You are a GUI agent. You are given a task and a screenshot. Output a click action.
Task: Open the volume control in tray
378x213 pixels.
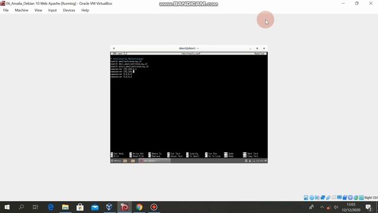click(x=336, y=207)
